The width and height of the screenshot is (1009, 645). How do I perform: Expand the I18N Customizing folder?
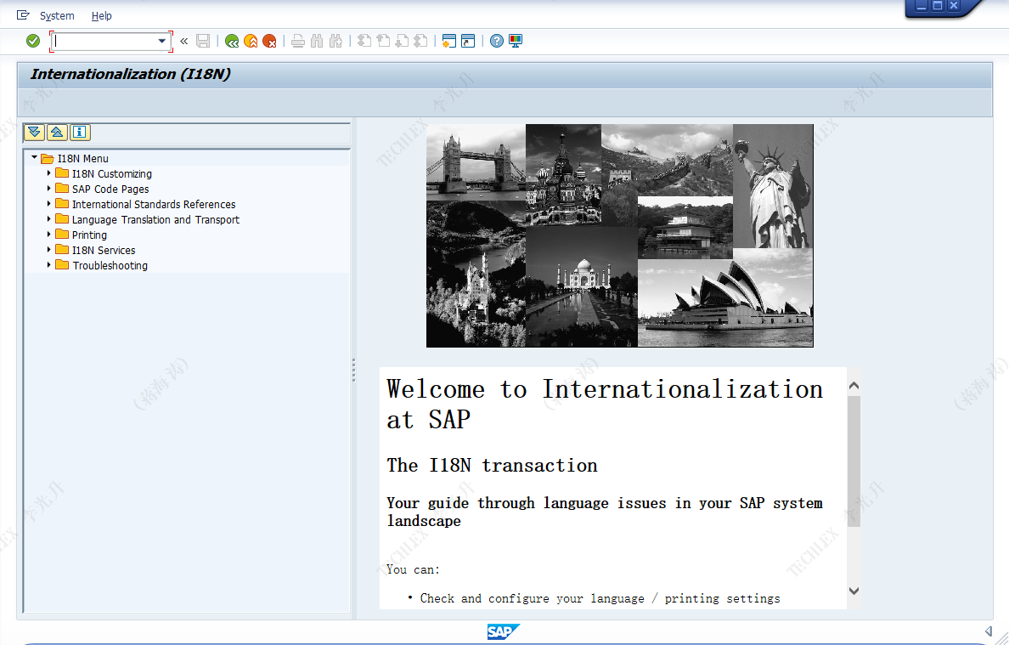(x=49, y=173)
